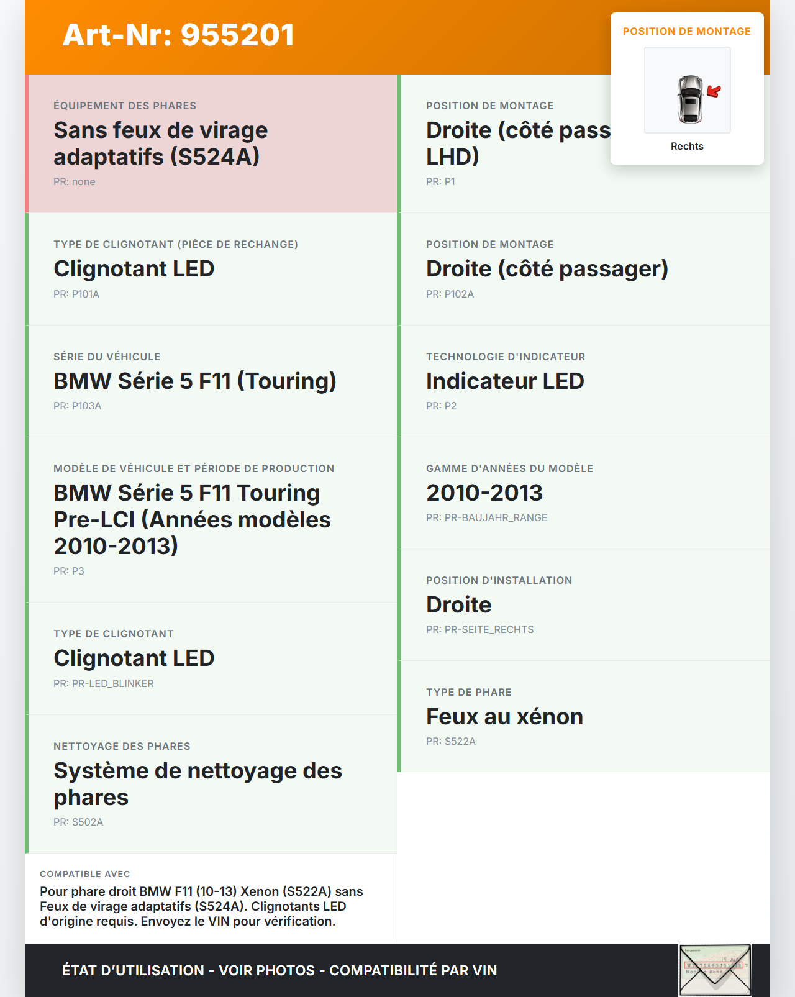Click the 'Art-Nr: 955201' header title

[178, 35]
